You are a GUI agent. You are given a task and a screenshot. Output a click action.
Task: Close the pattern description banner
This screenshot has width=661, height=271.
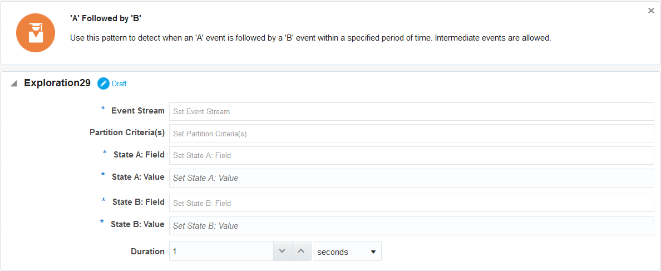coord(651,11)
